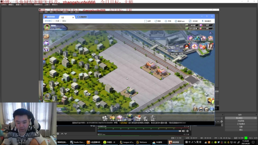Image resolution: width=258 pixels, height=145 pixels.
Task: Click OBS studio mode button
Action: click(x=241, y=124)
